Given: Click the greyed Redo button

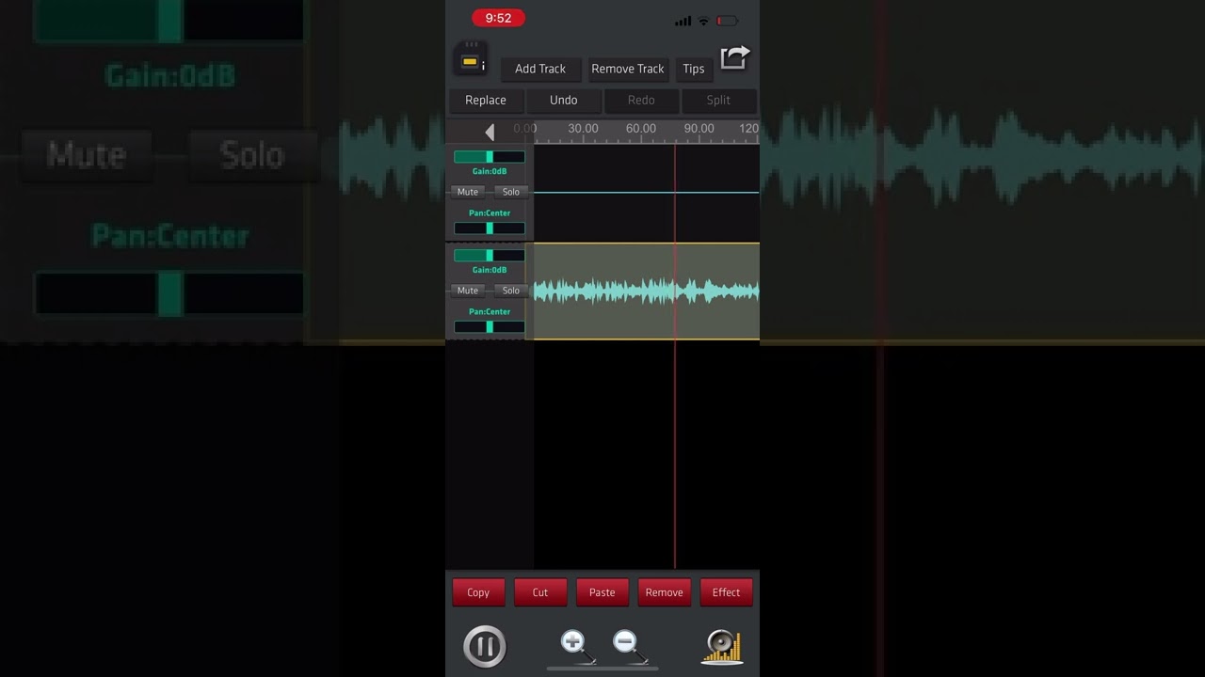Looking at the screenshot, I should click(x=641, y=100).
